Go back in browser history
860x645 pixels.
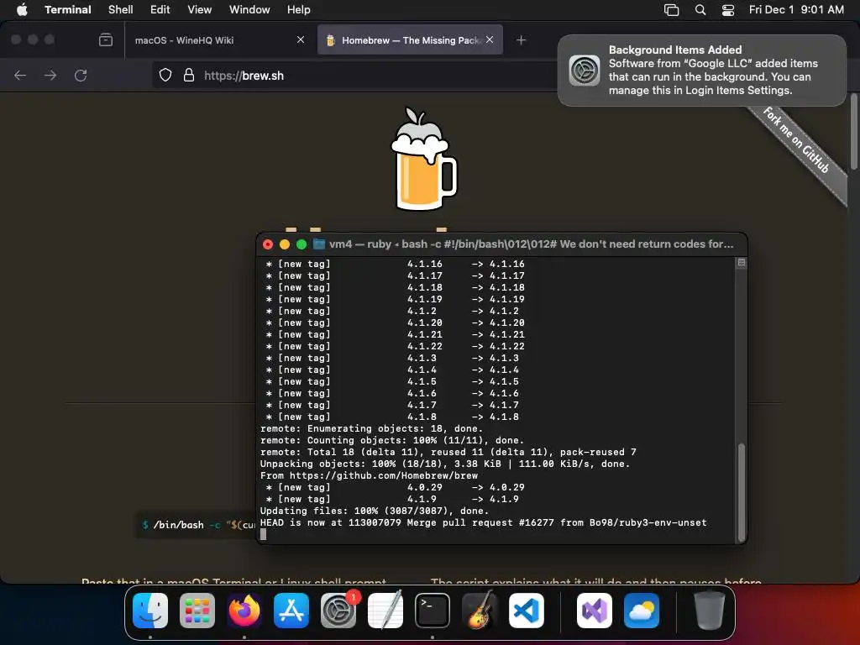(20, 75)
